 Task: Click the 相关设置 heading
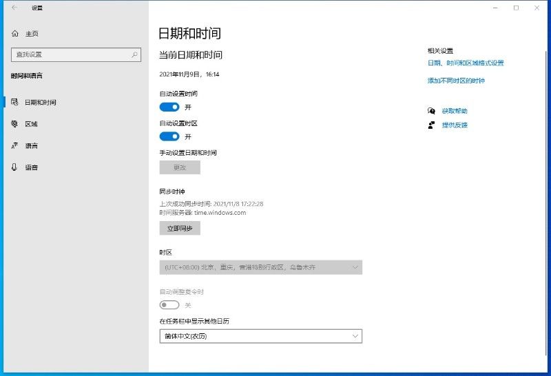pos(440,51)
